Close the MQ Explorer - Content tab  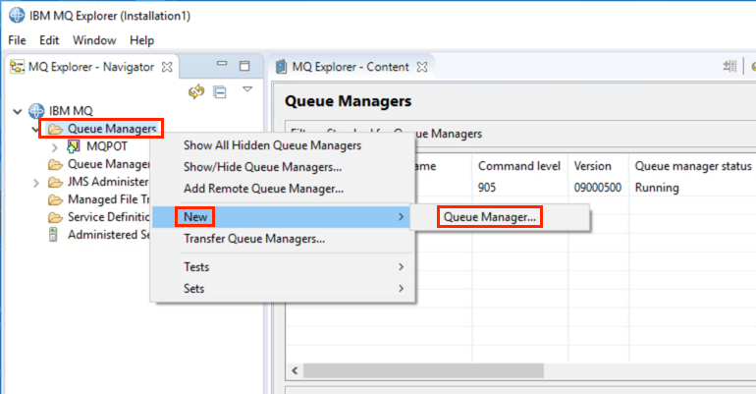click(422, 67)
